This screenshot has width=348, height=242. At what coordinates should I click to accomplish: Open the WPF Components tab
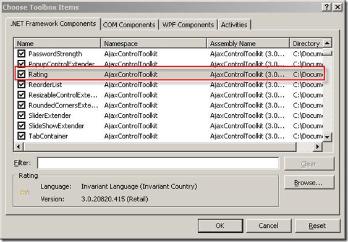tap(188, 25)
